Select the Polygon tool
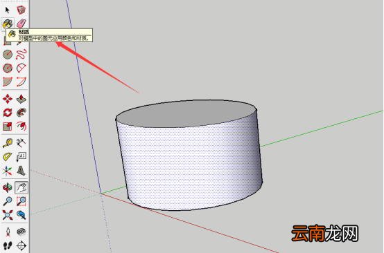Viewport: 384px width, 253px height. pos(8,68)
